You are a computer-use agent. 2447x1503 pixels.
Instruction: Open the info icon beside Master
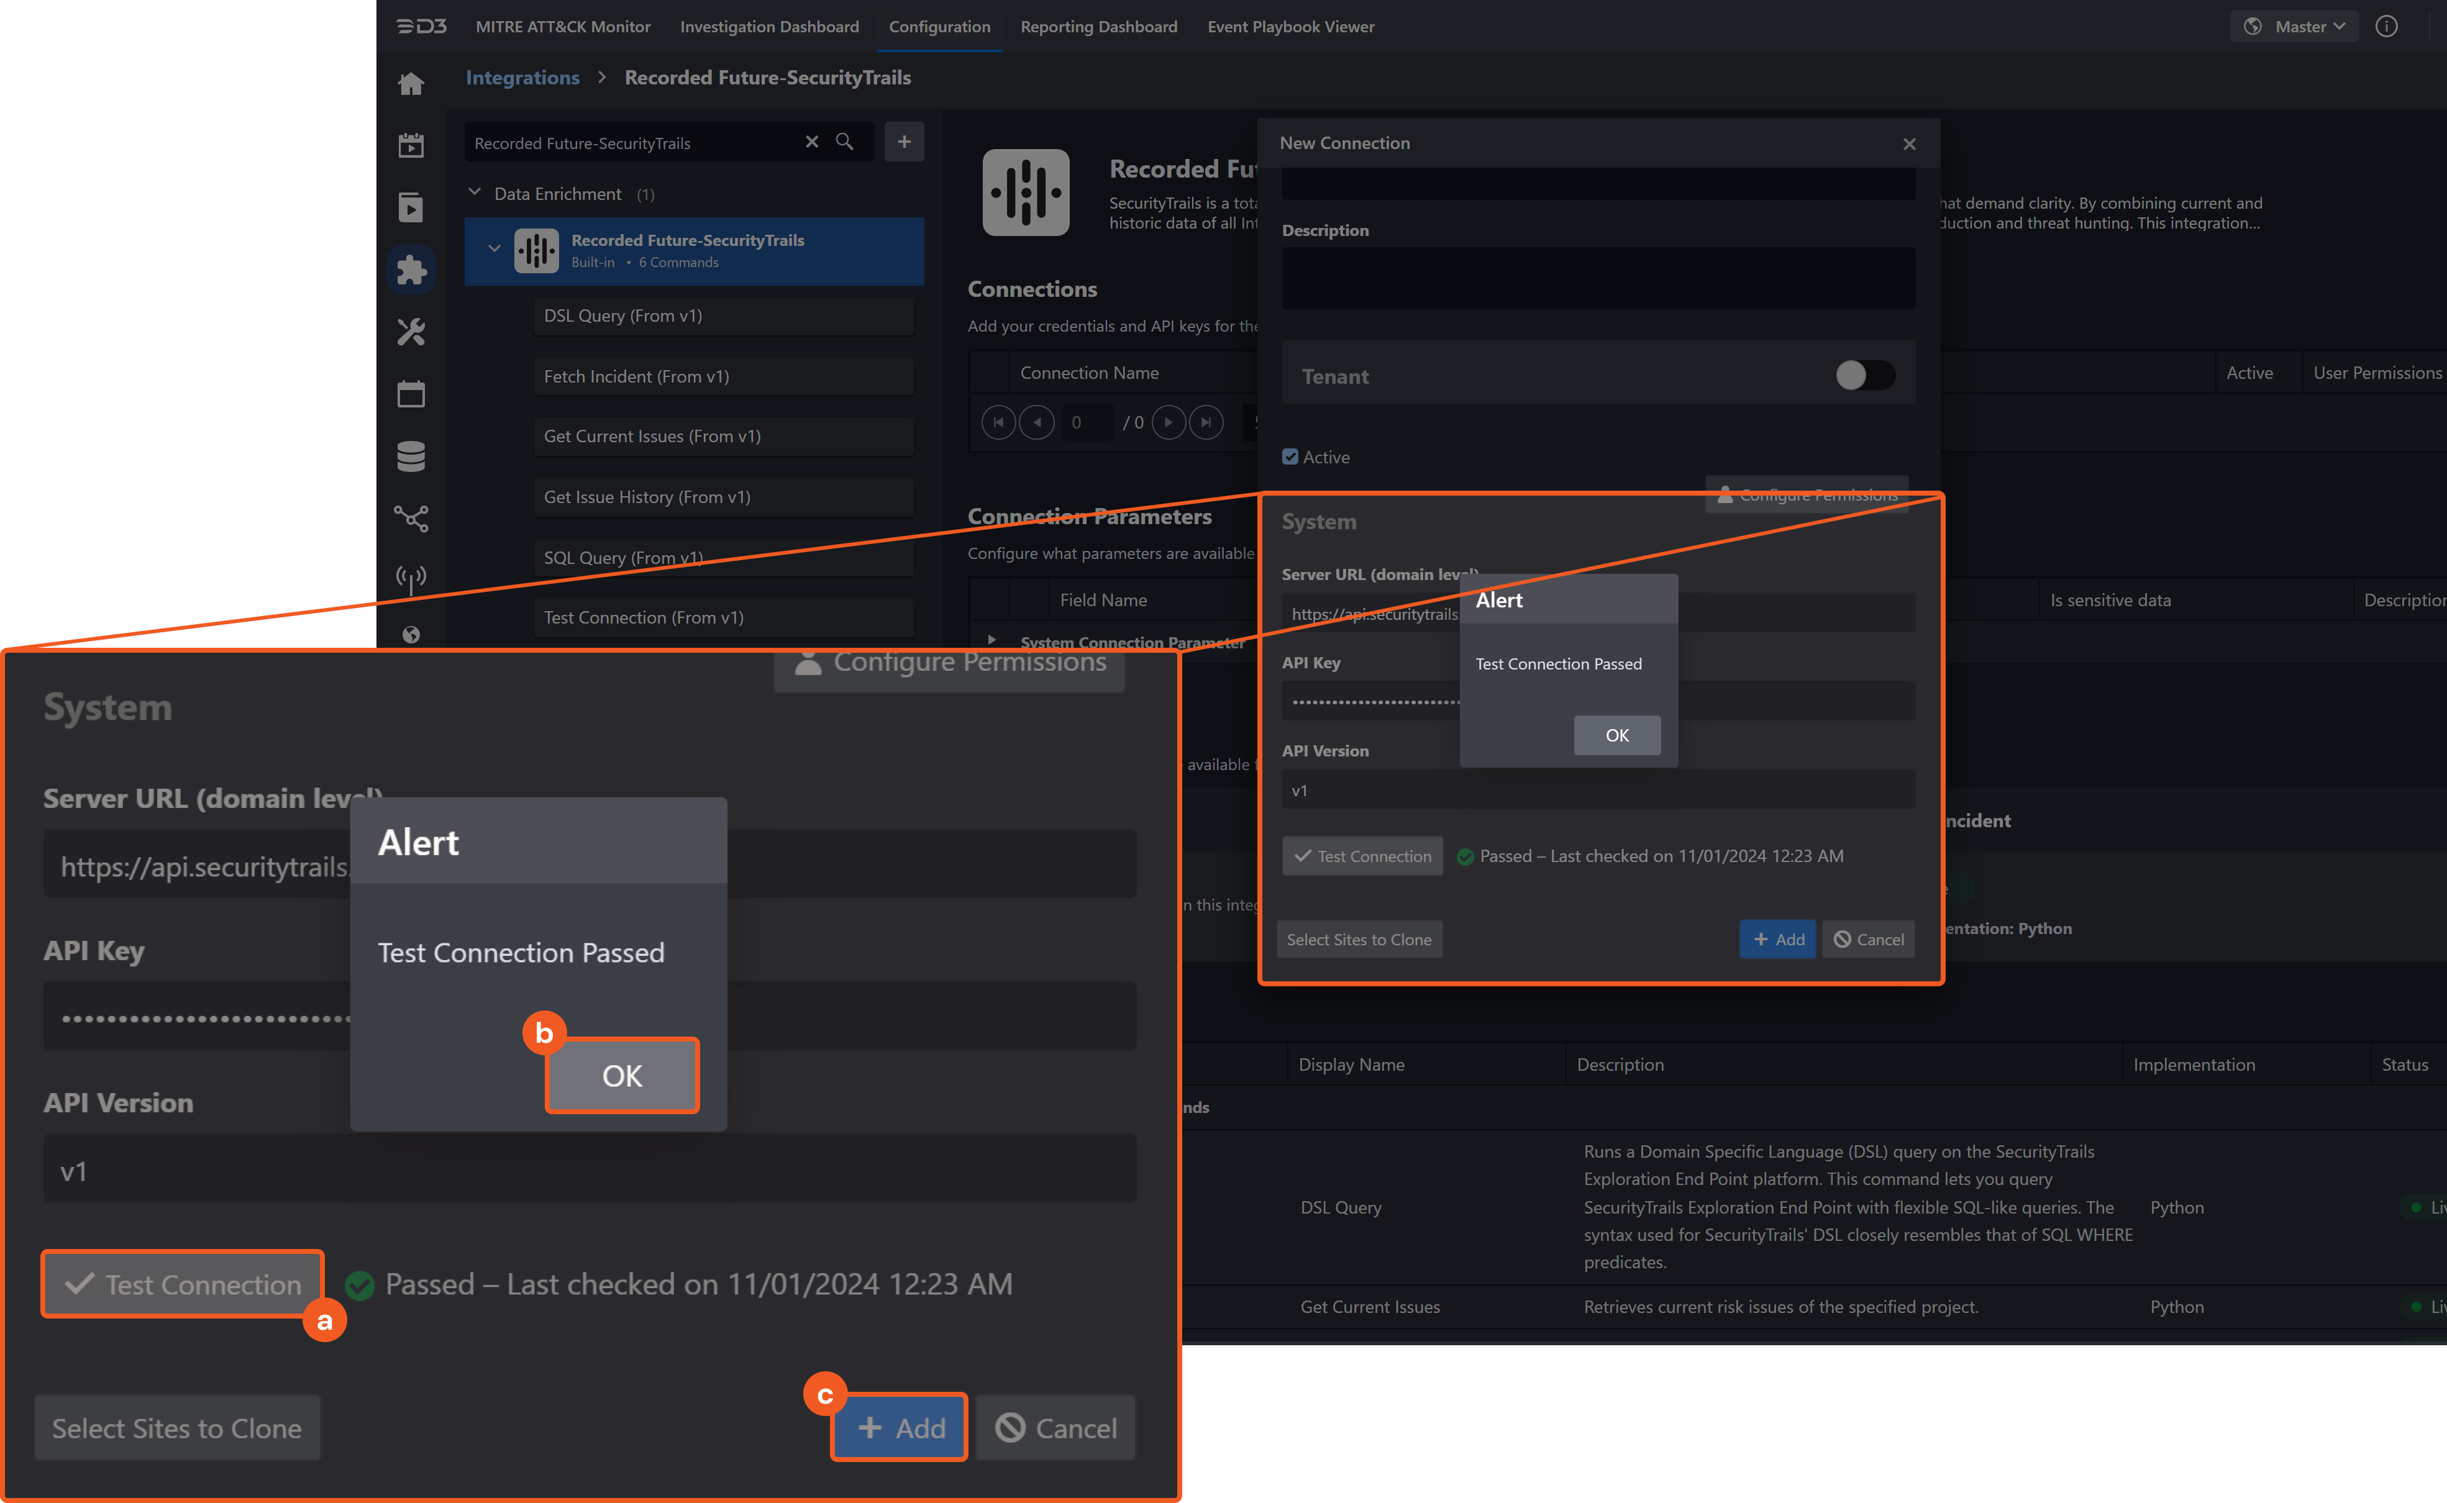[2386, 27]
